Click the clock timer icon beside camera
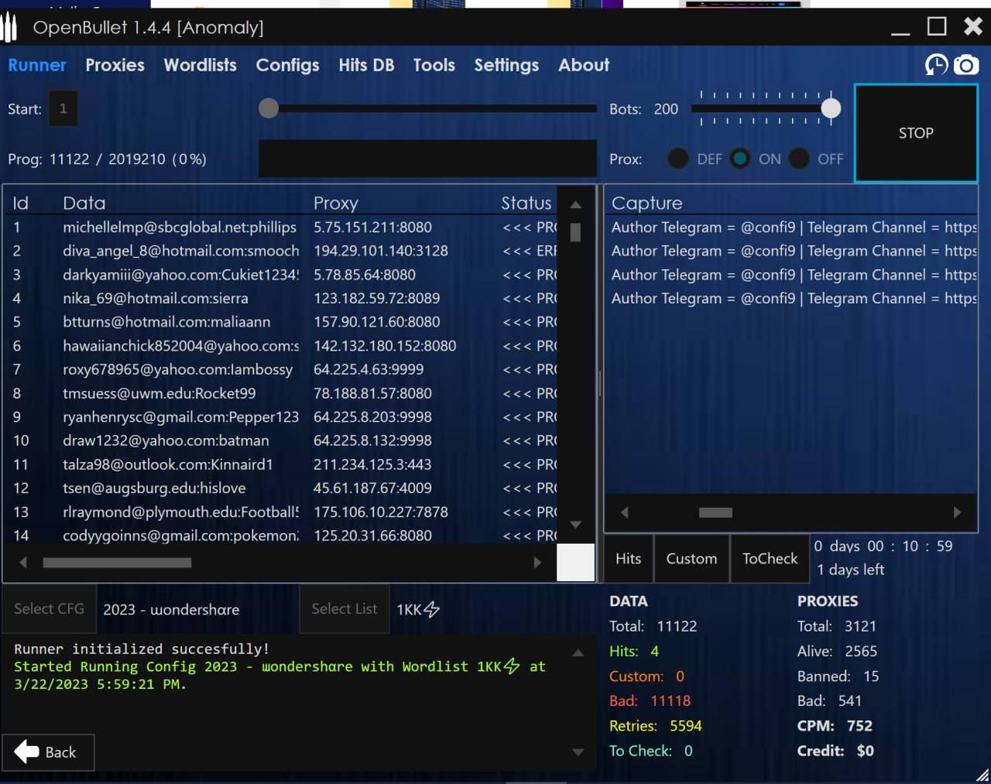This screenshot has width=991, height=784. pyautogui.click(x=936, y=65)
